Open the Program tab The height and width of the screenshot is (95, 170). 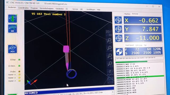[34, 8]
